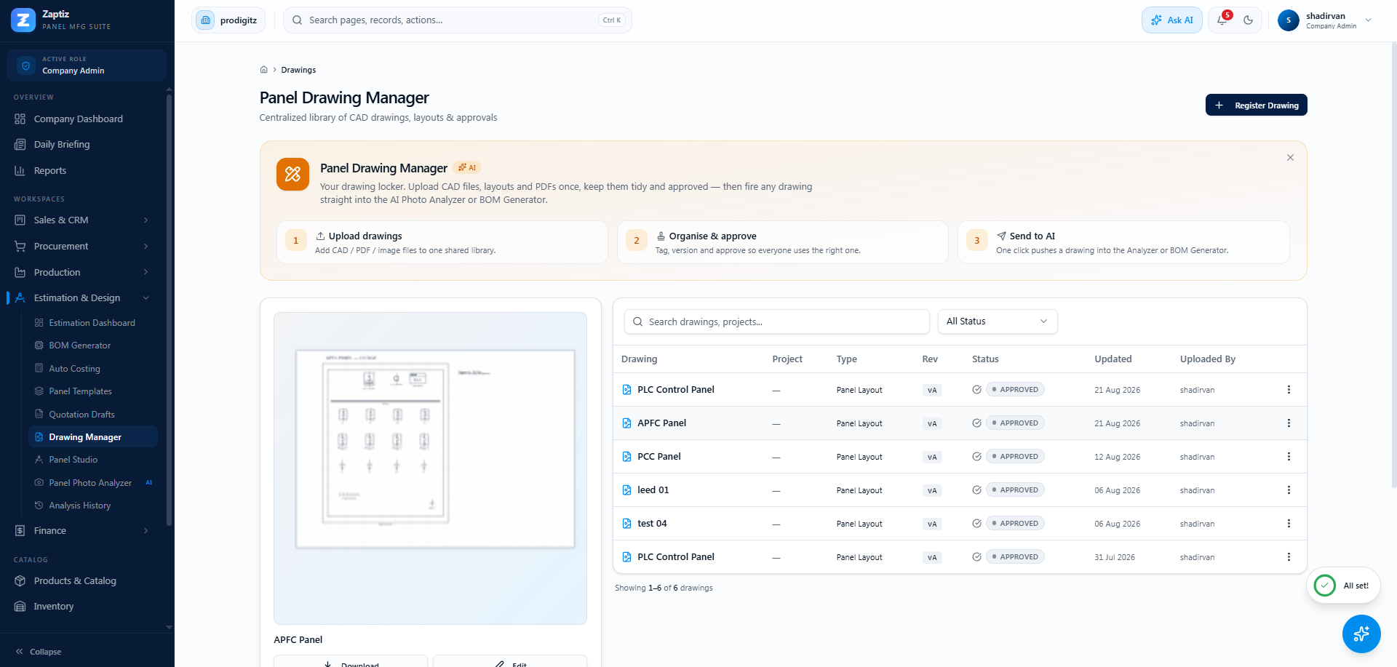Expand the Finance menu
Viewport: 1397px width, 667px height.
point(81,531)
